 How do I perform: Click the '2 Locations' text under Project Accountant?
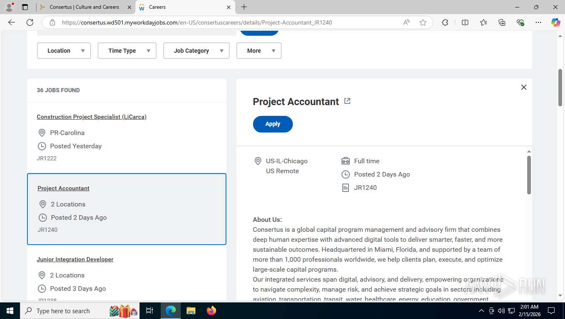[68, 204]
